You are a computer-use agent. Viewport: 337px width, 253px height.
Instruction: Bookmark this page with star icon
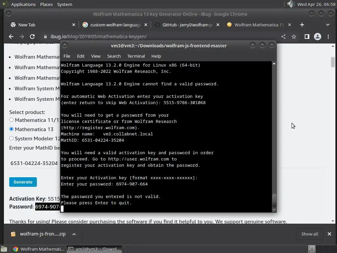click(294, 37)
